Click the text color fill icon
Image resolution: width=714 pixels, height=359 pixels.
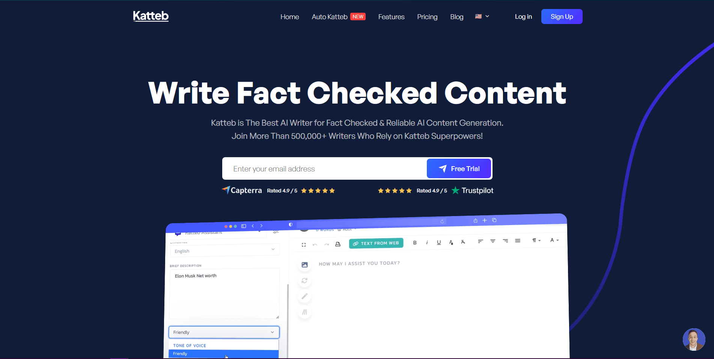451,242
